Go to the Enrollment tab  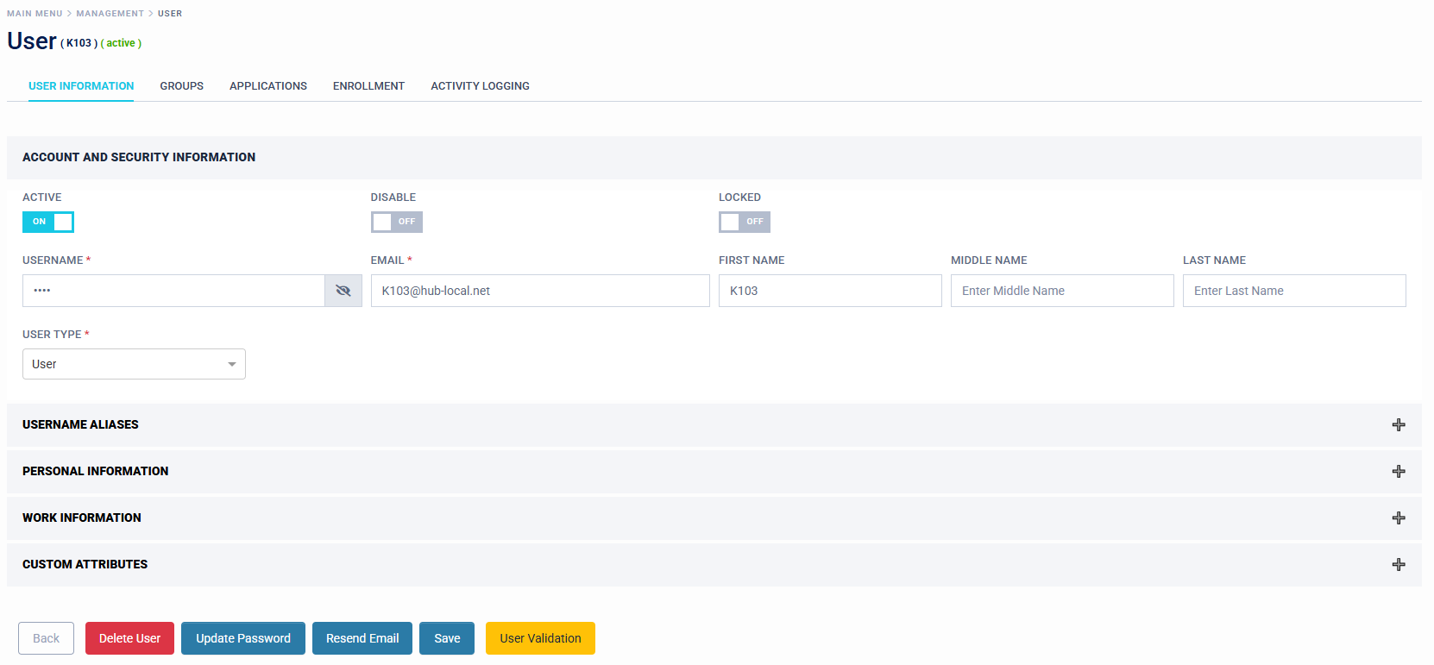(368, 86)
